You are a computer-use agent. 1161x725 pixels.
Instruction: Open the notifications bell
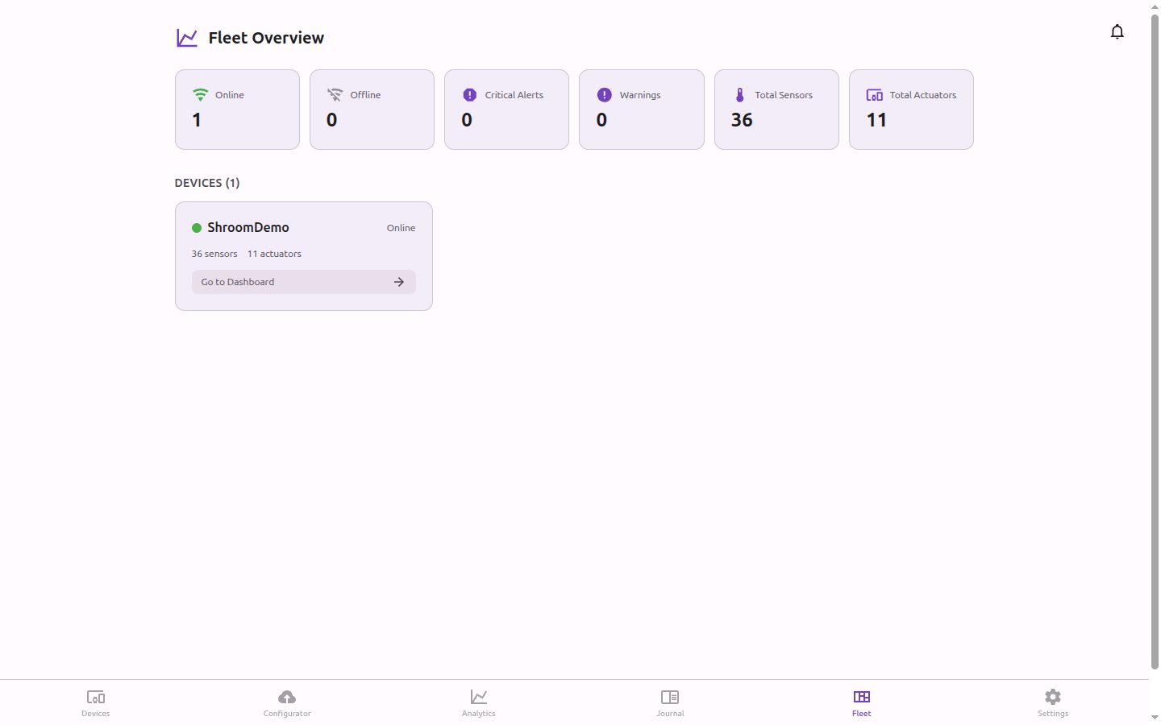point(1117,31)
